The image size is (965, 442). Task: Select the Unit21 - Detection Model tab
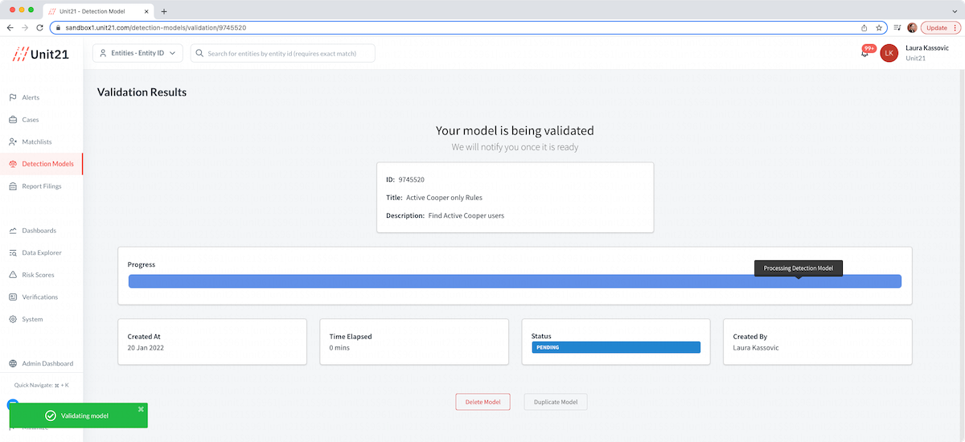(96, 11)
